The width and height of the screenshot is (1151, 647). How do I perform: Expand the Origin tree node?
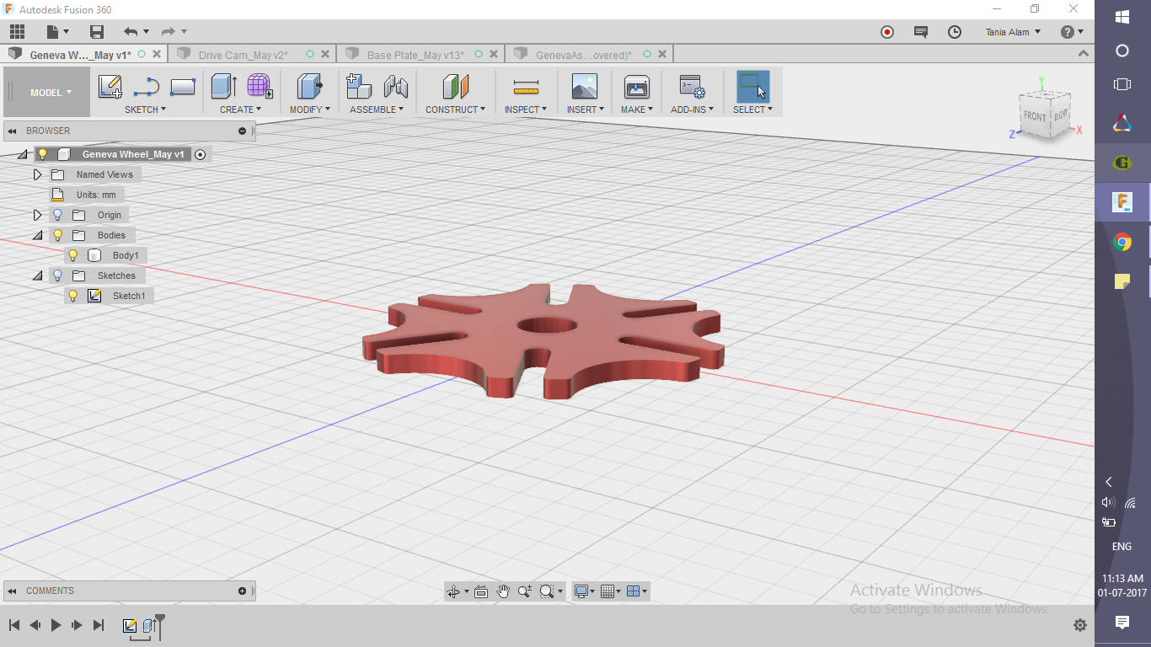click(37, 215)
